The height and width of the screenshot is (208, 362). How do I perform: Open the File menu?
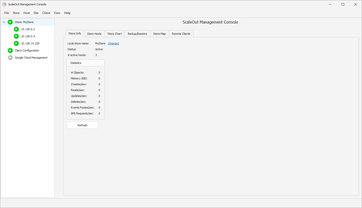(x=7, y=13)
